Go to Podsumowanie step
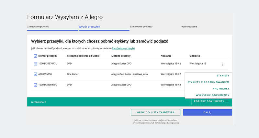 click(x=189, y=27)
